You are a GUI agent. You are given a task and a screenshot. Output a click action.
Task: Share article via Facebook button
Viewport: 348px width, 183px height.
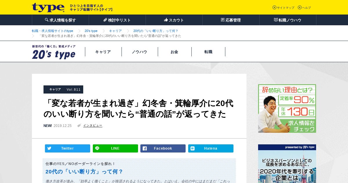163,148
